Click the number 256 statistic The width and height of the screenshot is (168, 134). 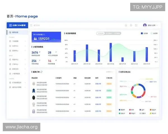click(x=34, y=61)
